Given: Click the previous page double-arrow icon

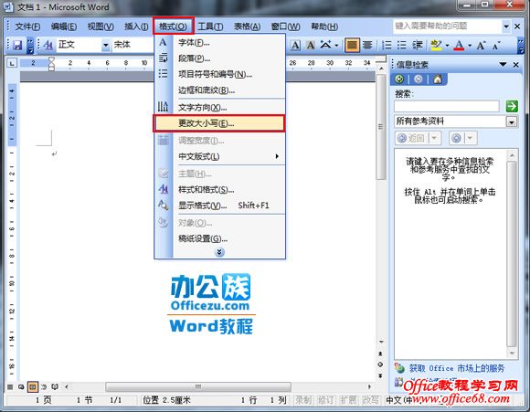Looking at the screenshot, I should coord(380,354).
